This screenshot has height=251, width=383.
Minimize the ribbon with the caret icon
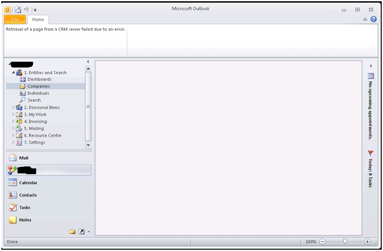365,20
